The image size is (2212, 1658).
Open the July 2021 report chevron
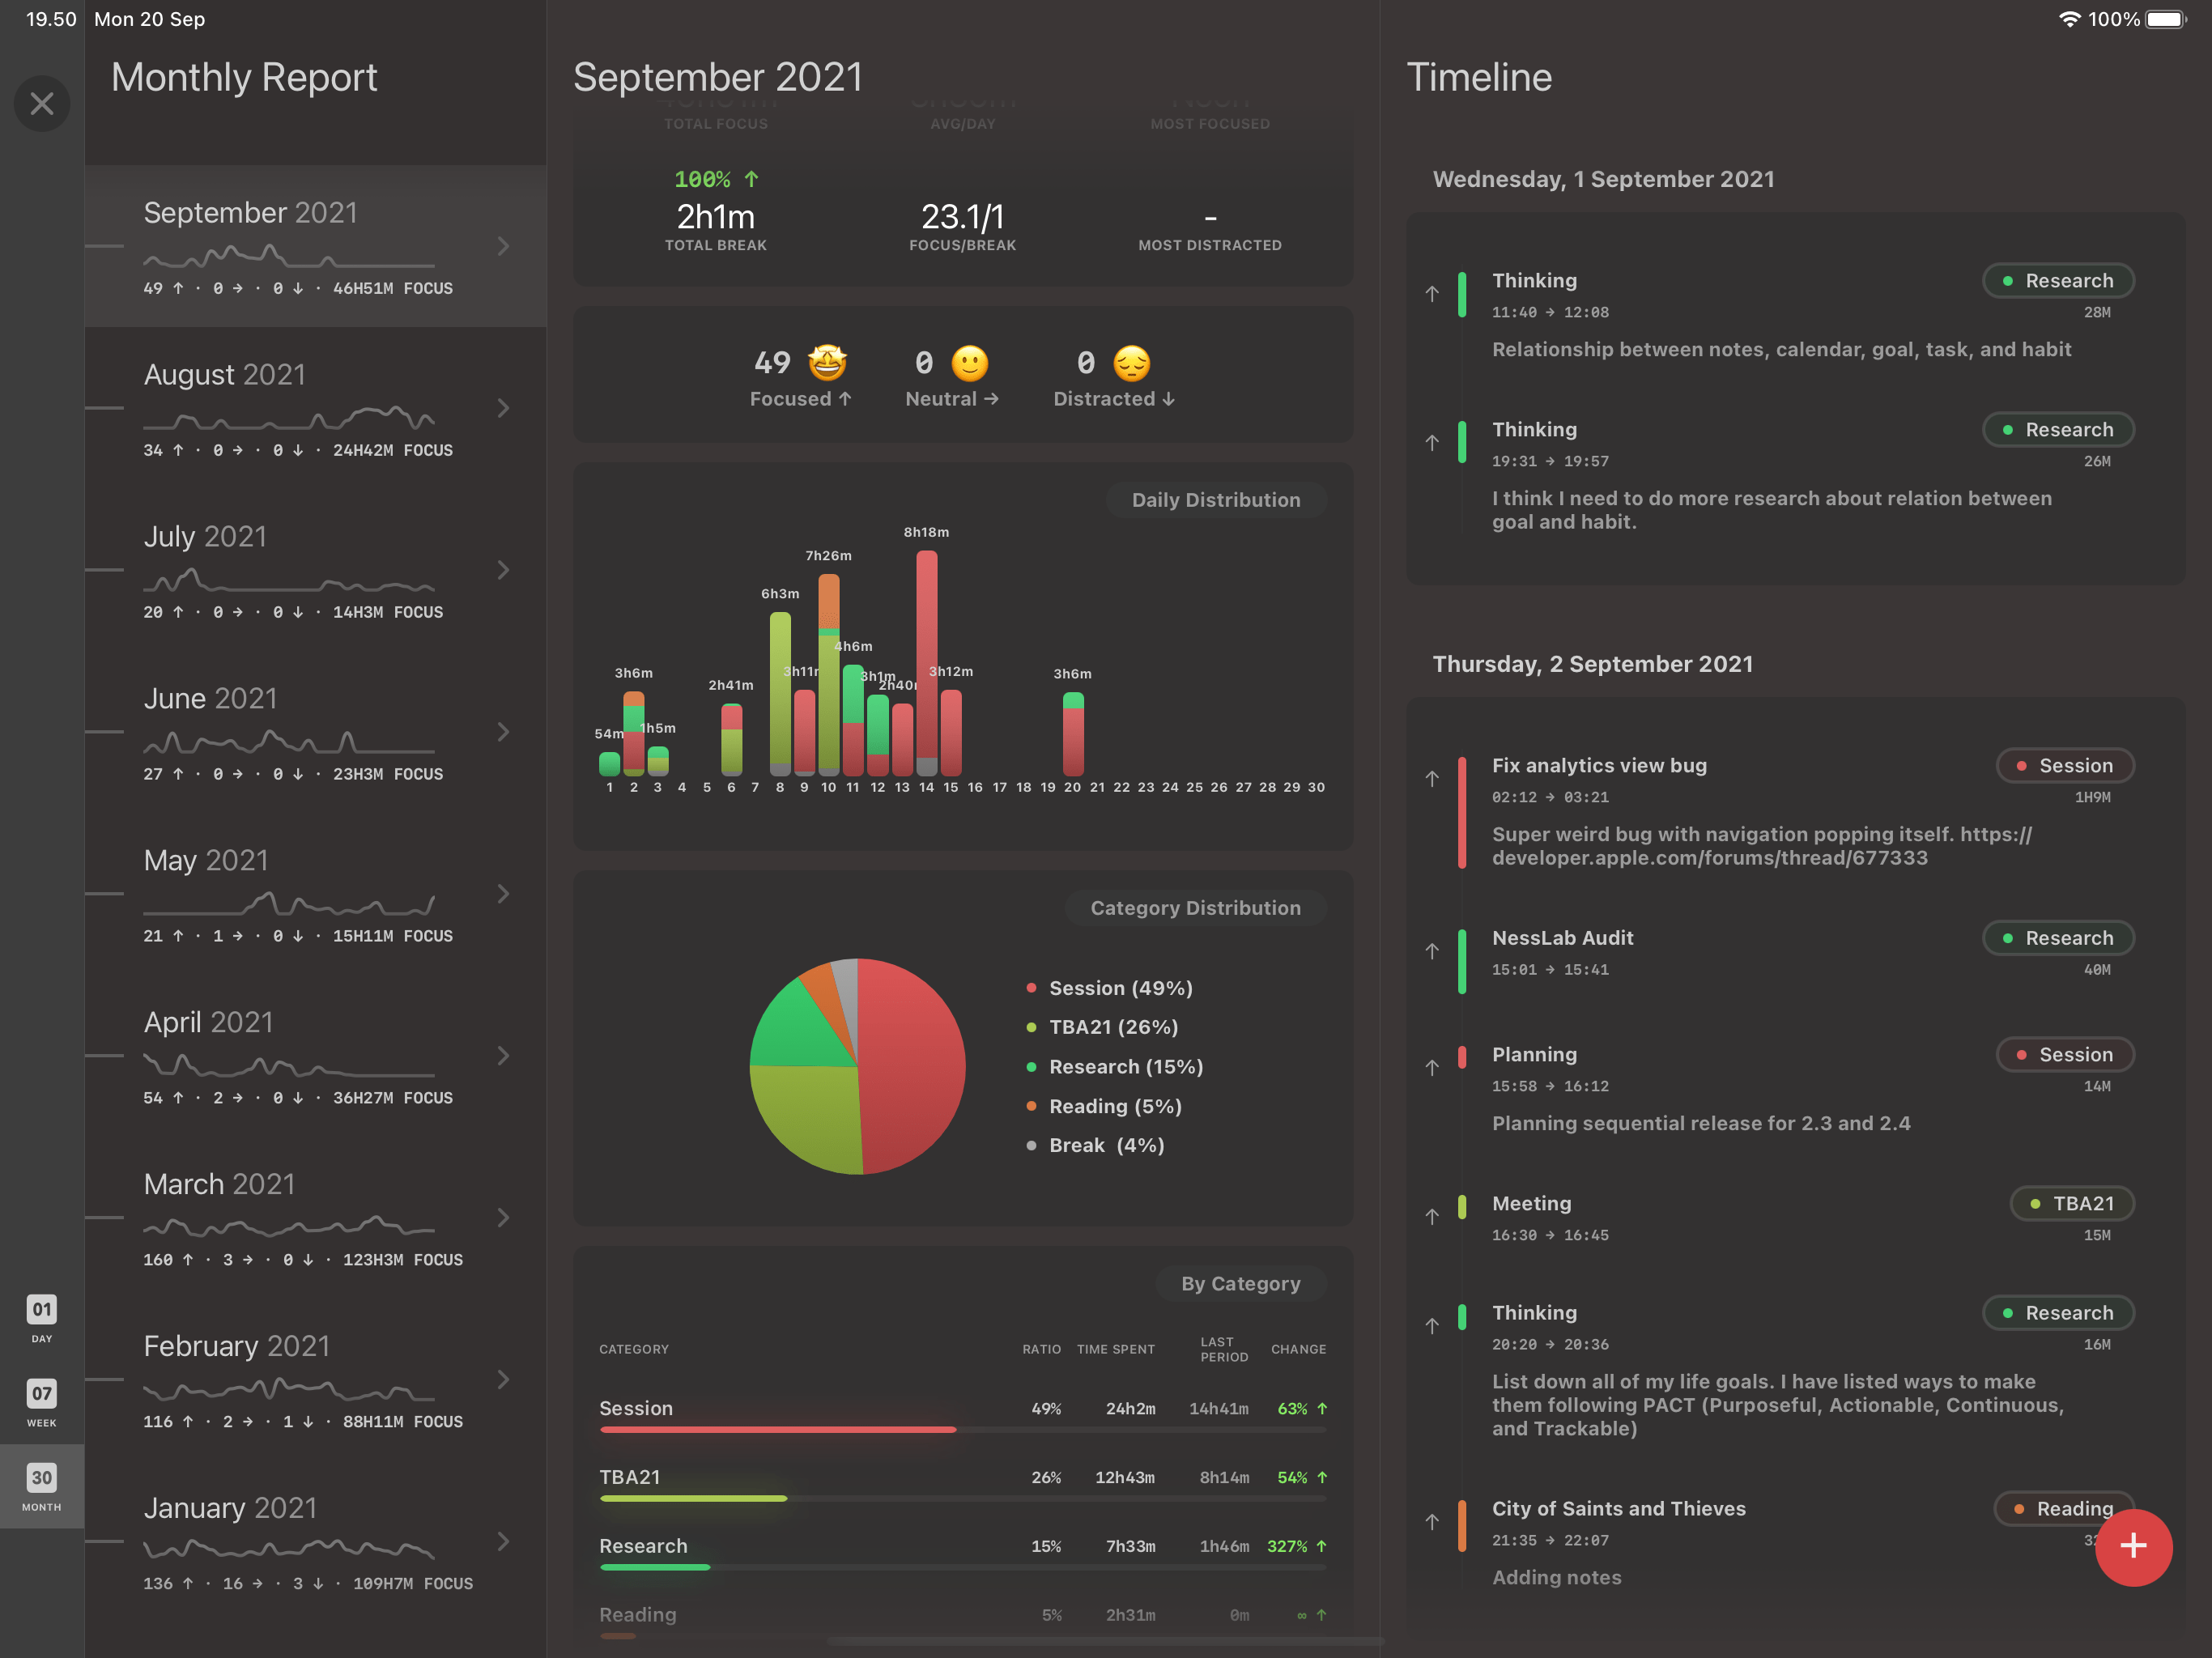504,570
